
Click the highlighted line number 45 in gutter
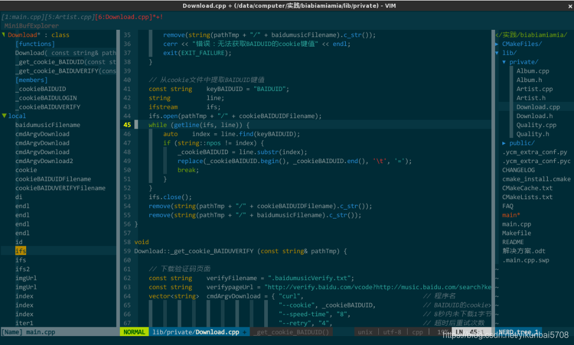[x=127, y=124]
